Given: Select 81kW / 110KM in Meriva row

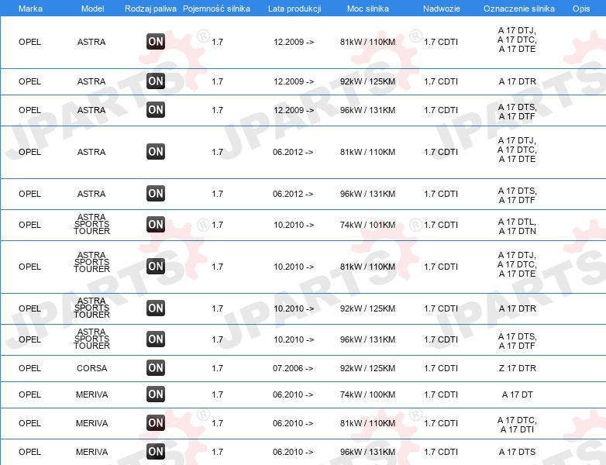Looking at the screenshot, I should click(x=367, y=423).
